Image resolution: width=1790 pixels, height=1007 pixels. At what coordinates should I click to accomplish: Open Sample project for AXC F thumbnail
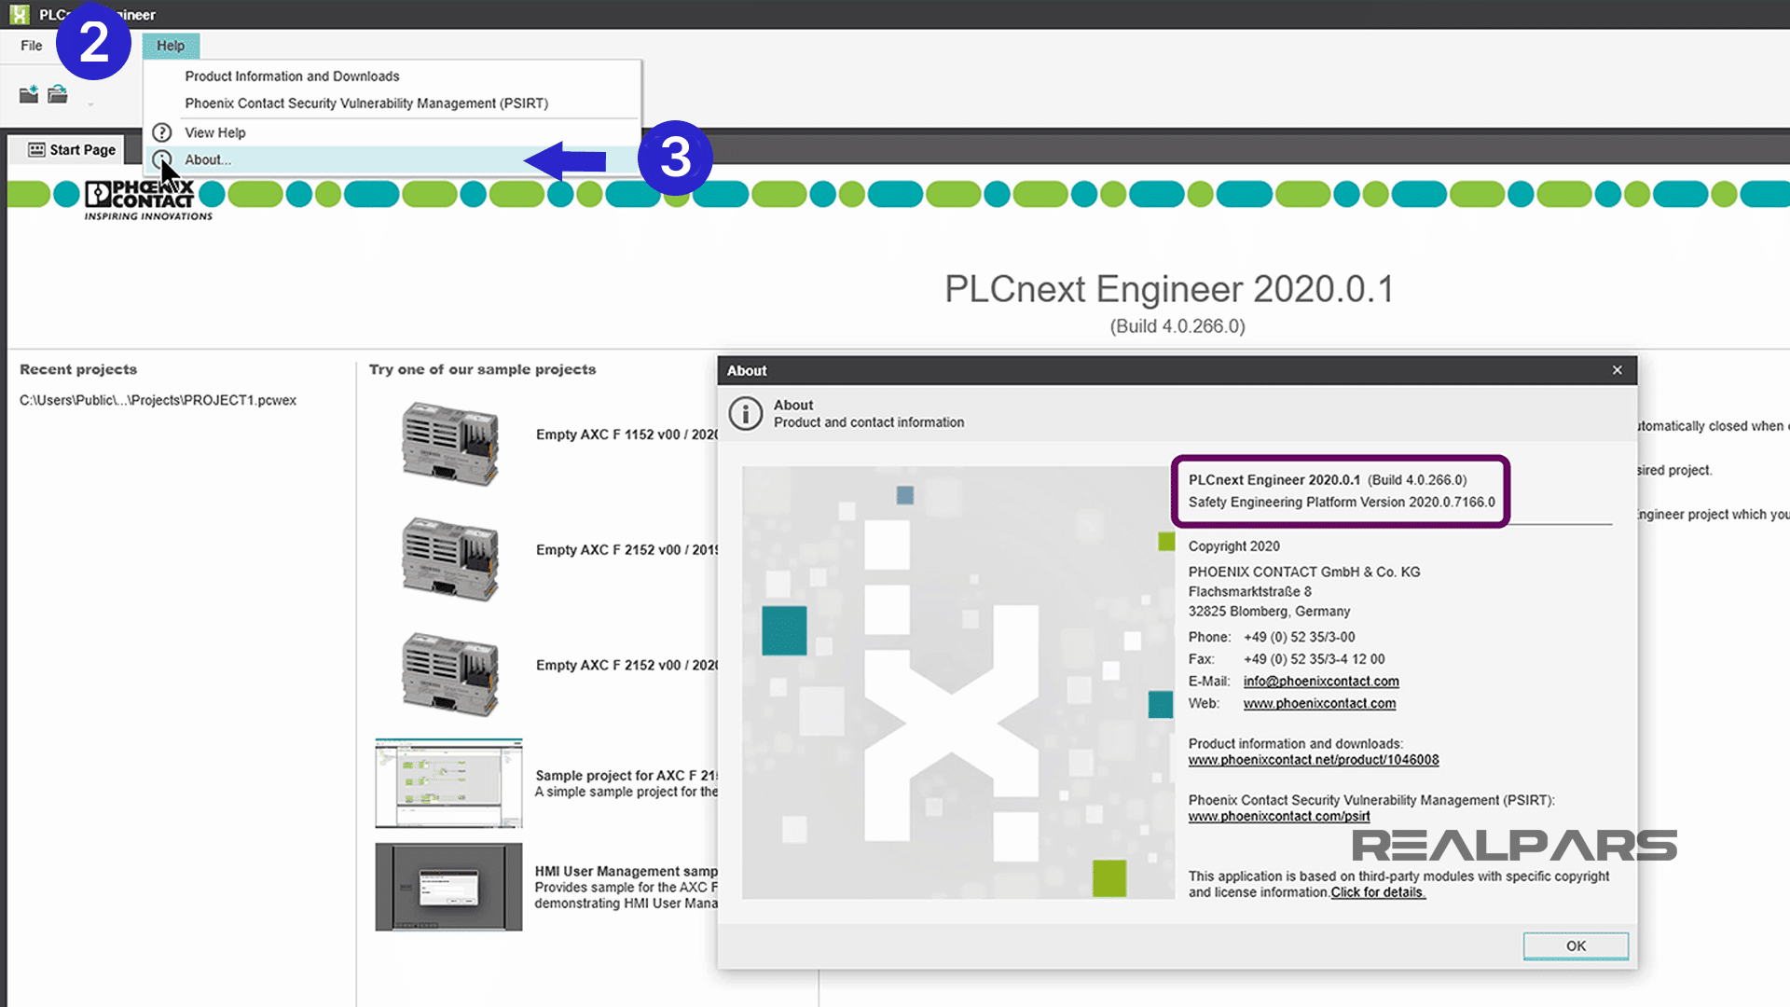coord(448,783)
